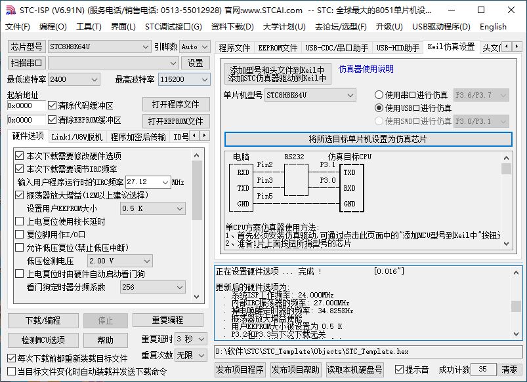Open the 编程(O) menu
Screen dimensions: 527x382
(x=53, y=26)
